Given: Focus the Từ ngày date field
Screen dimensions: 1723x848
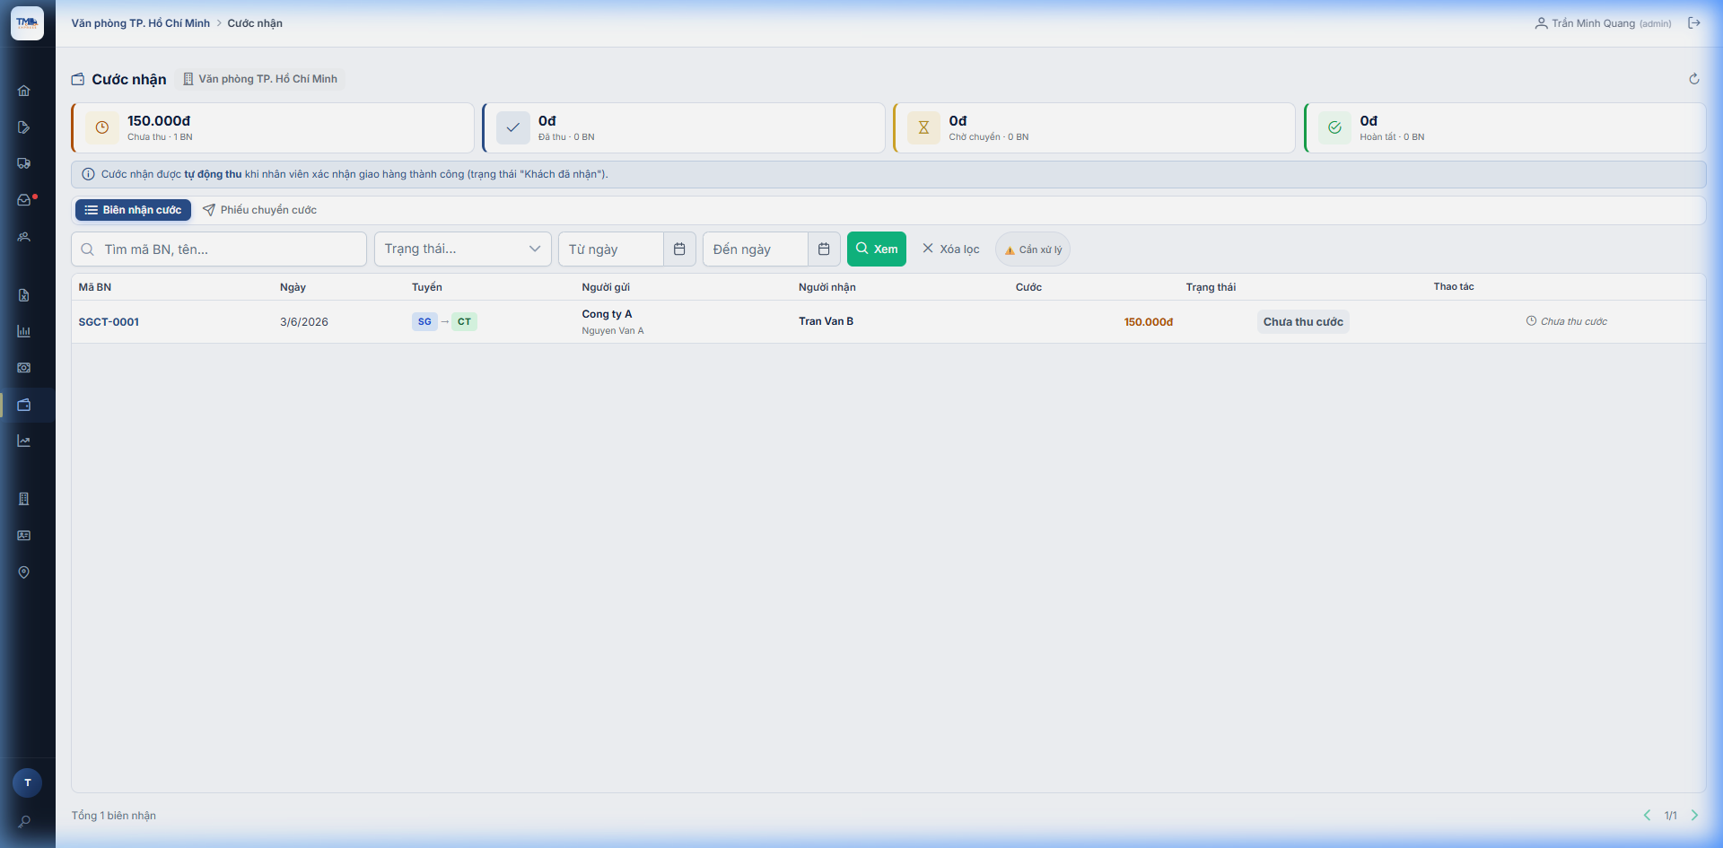Looking at the screenshot, I should click(x=611, y=249).
